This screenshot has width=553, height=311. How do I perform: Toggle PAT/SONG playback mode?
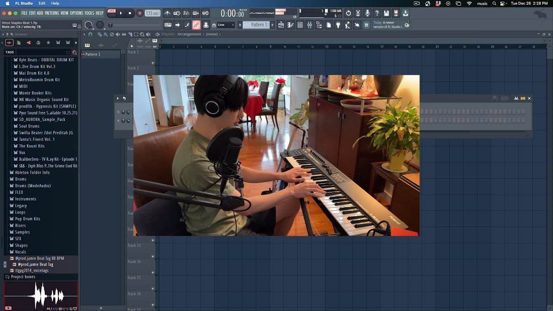pyautogui.click(x=111, y=13)
